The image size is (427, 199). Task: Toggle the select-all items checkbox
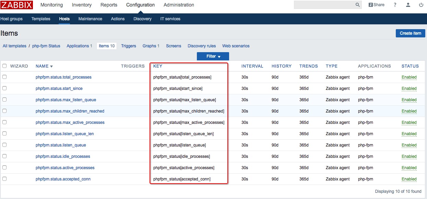click(4, 66)
